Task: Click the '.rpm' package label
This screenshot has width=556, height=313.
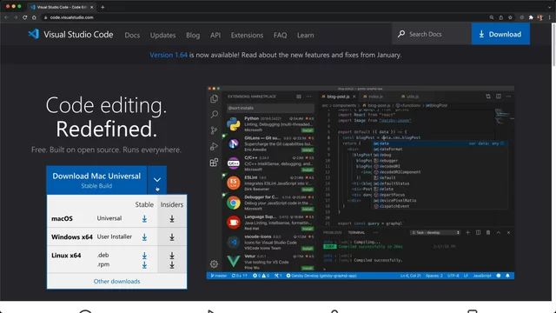Action: 103,264
